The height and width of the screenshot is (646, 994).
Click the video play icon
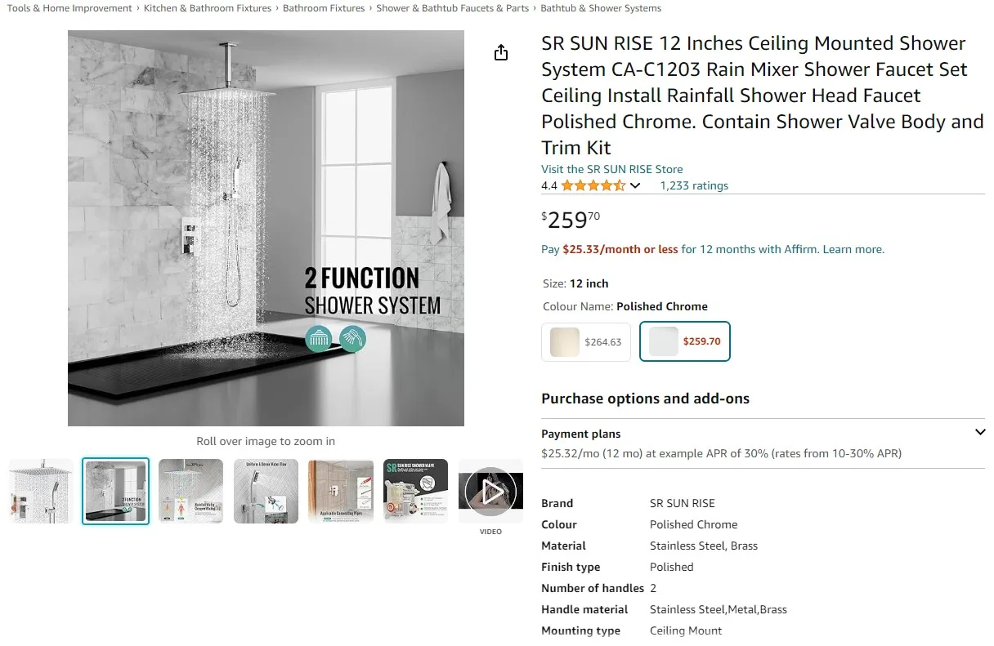(x=490, y=491)
